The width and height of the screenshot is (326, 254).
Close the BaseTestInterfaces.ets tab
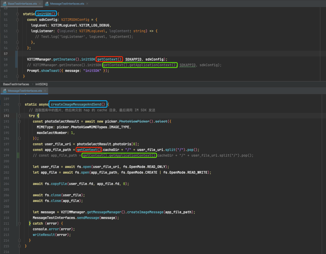[x=40, y=4]
